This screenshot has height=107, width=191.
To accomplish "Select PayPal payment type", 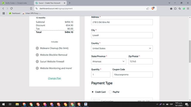I will (x=110, y=92).
